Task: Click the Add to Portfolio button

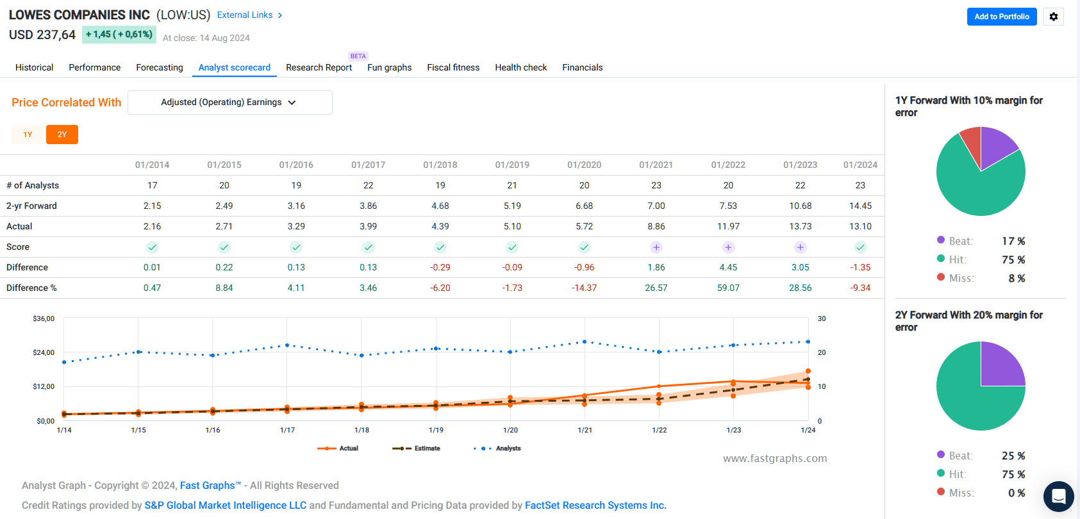Action: [1001, 17]
